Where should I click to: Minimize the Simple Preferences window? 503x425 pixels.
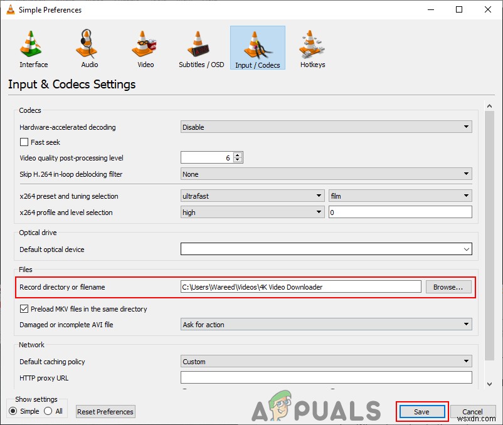[x=430, y=9]
